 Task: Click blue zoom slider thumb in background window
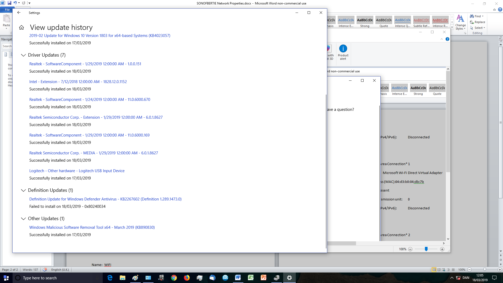click(x=426, y=249)
